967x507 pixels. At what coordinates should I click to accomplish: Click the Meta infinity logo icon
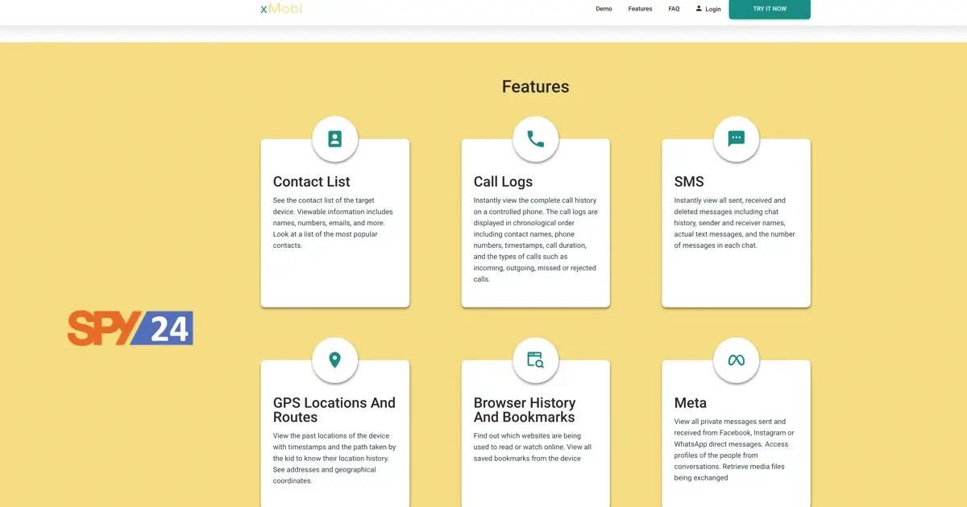click(736, 360)
